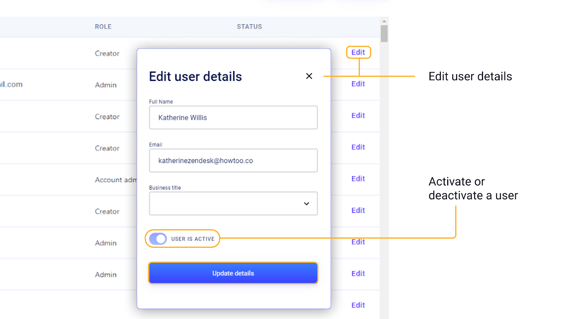The height and width of the screenshot is (319, 567).
Task: Click the Business title chevron arrow
Action: click(307, 204)
